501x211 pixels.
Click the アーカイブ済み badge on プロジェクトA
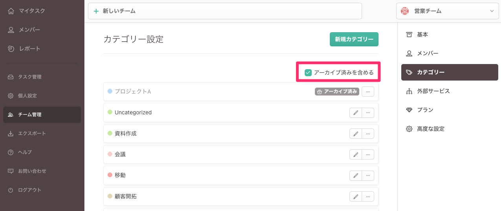[x=337, y=92]
